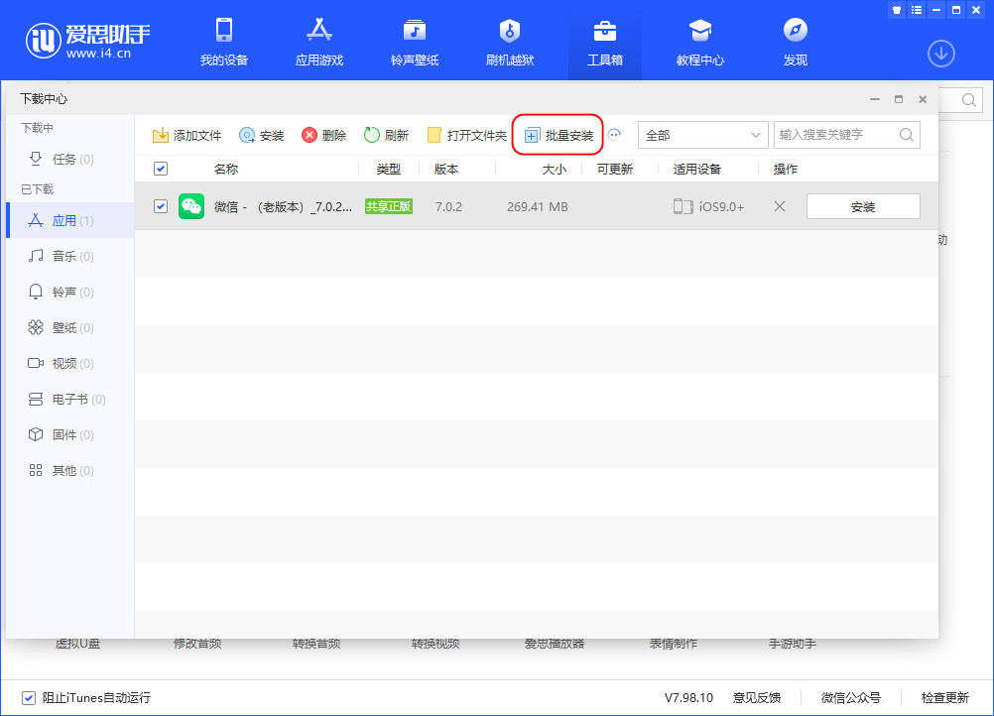Click 可更新 column header
The image size is (994, 716).
click(615, 170)
